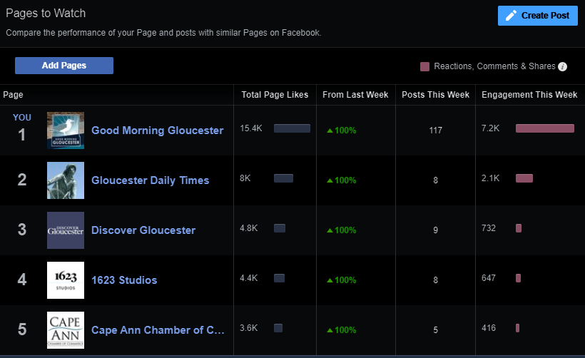This screenshot has width=585, height=358.
Task: Click the 15.4K page likes bar
Action: point(292,128)
